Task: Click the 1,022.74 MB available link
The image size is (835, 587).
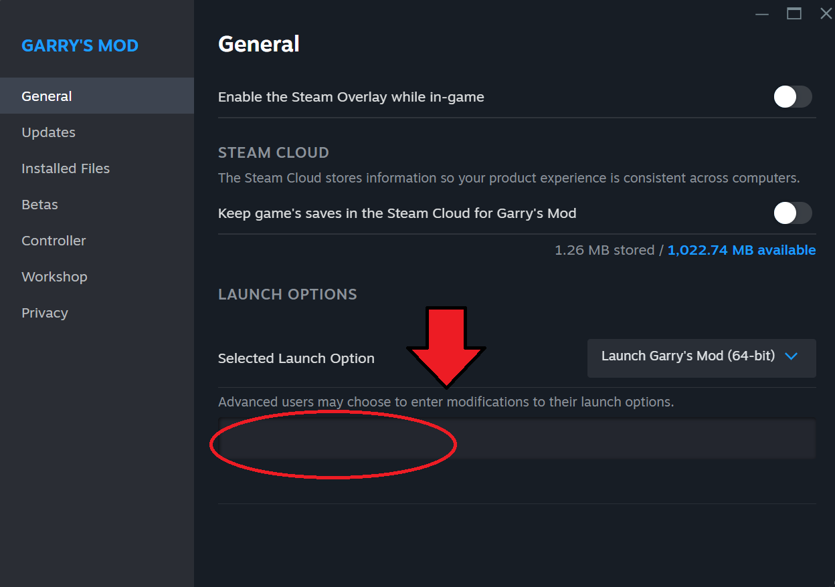Action: coord(741,250)
